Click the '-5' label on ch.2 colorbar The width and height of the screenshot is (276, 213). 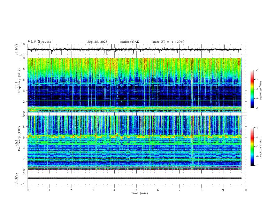pos(257,147)
